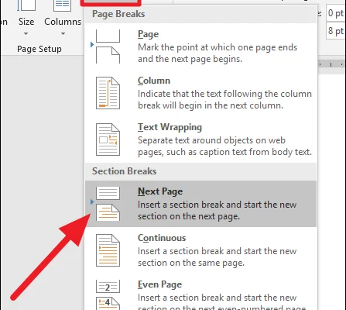The image size is (346, 310).
Task: Click the Column break icon
Action: 108,93
